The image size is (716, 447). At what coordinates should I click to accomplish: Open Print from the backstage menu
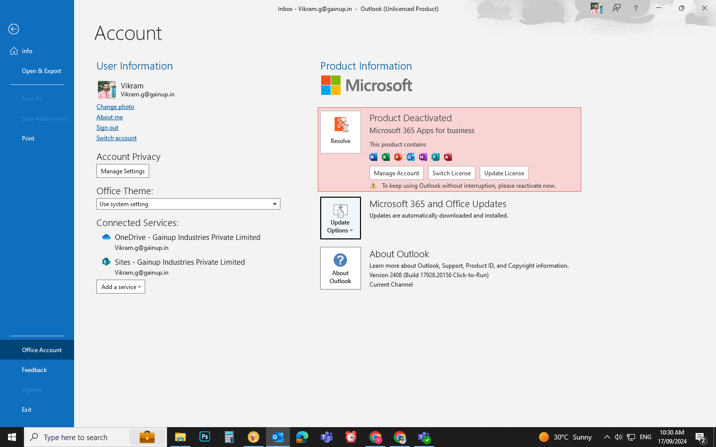pyautogui.click(x=28, y=139)
